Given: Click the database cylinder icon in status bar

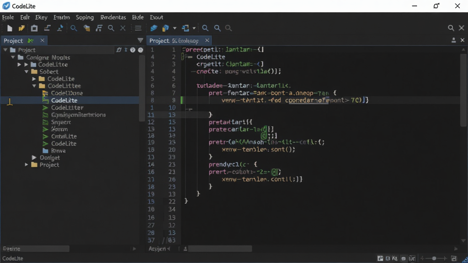Looking at the screenshot, I should click(404, 258).
